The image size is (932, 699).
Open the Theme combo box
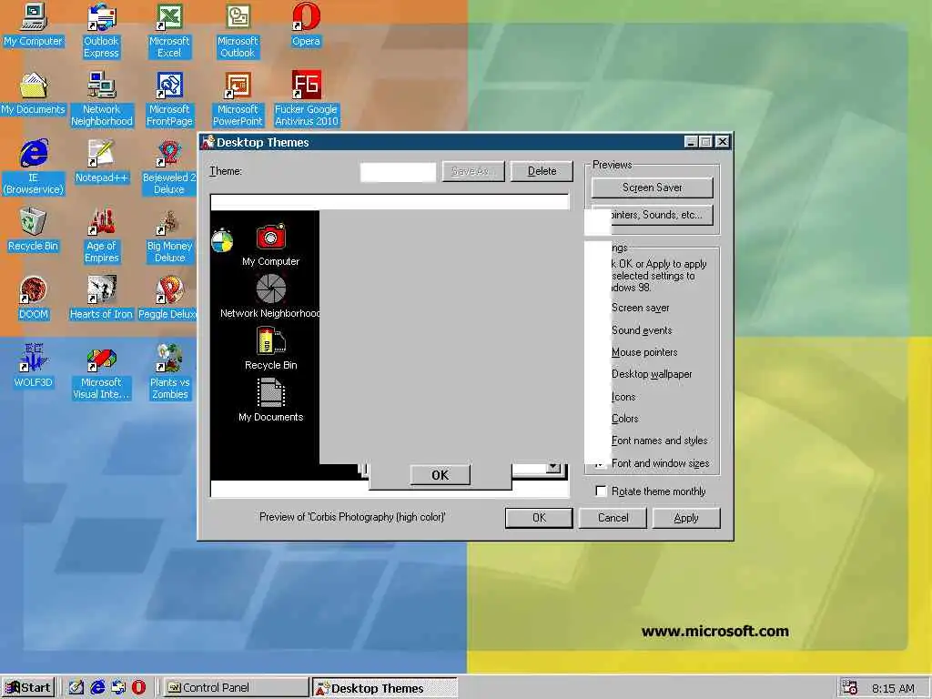[398, 172]
